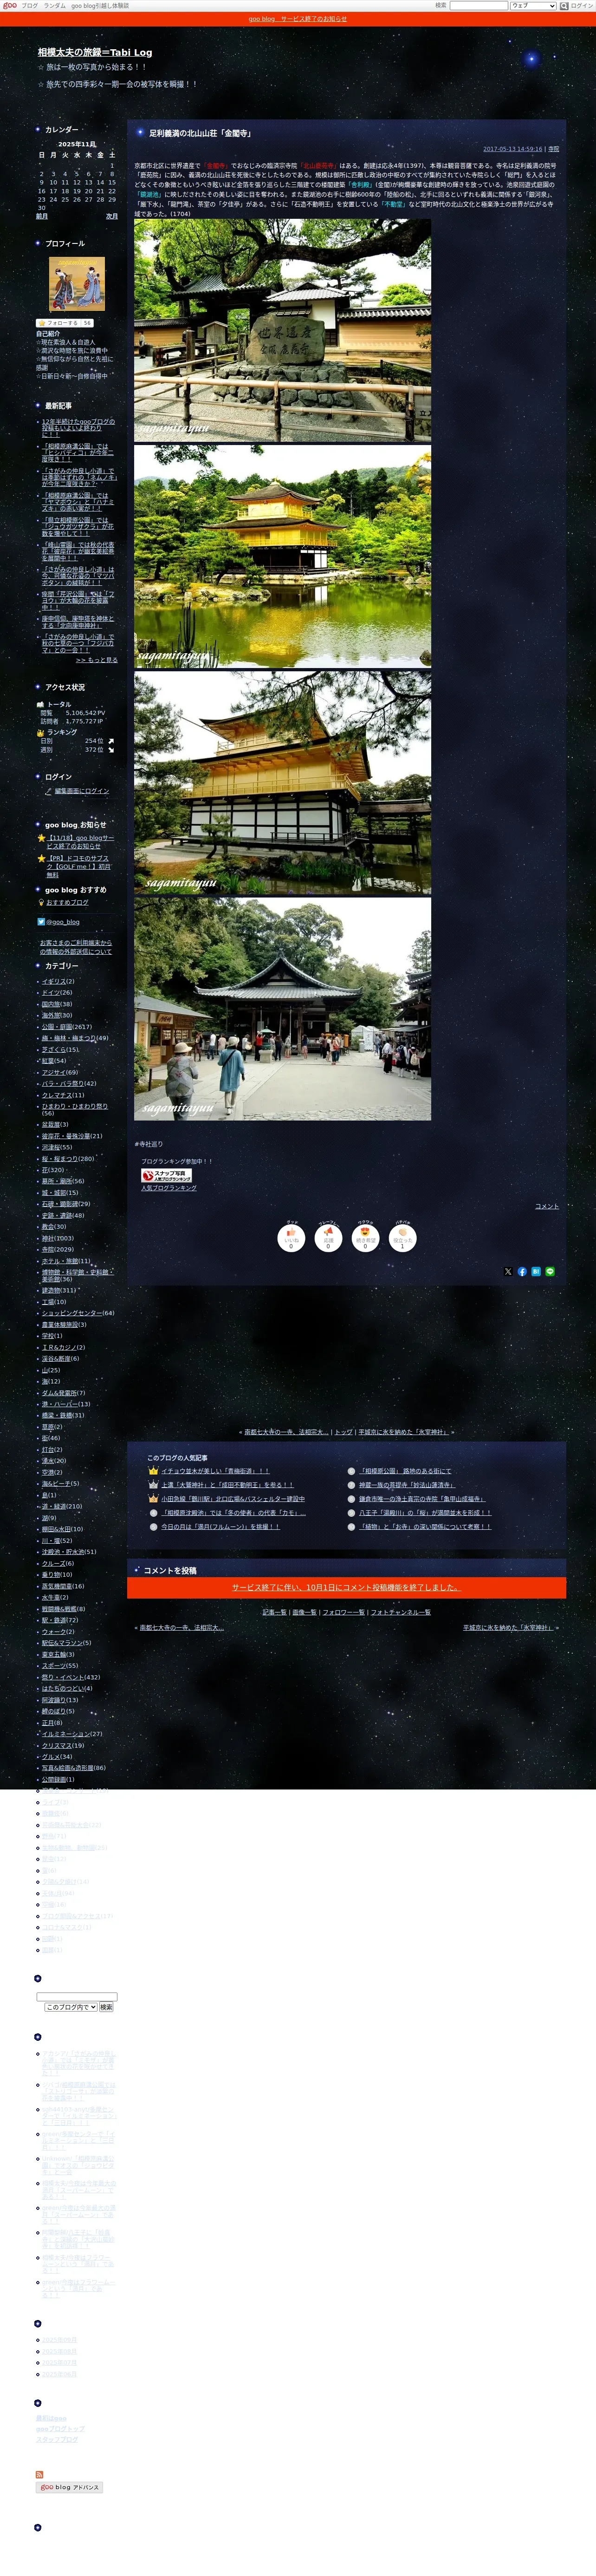Open おすすめブログ link
The height and width of the screenshot is (2576, 596).
pyautogui.click(x=68, y=903)
